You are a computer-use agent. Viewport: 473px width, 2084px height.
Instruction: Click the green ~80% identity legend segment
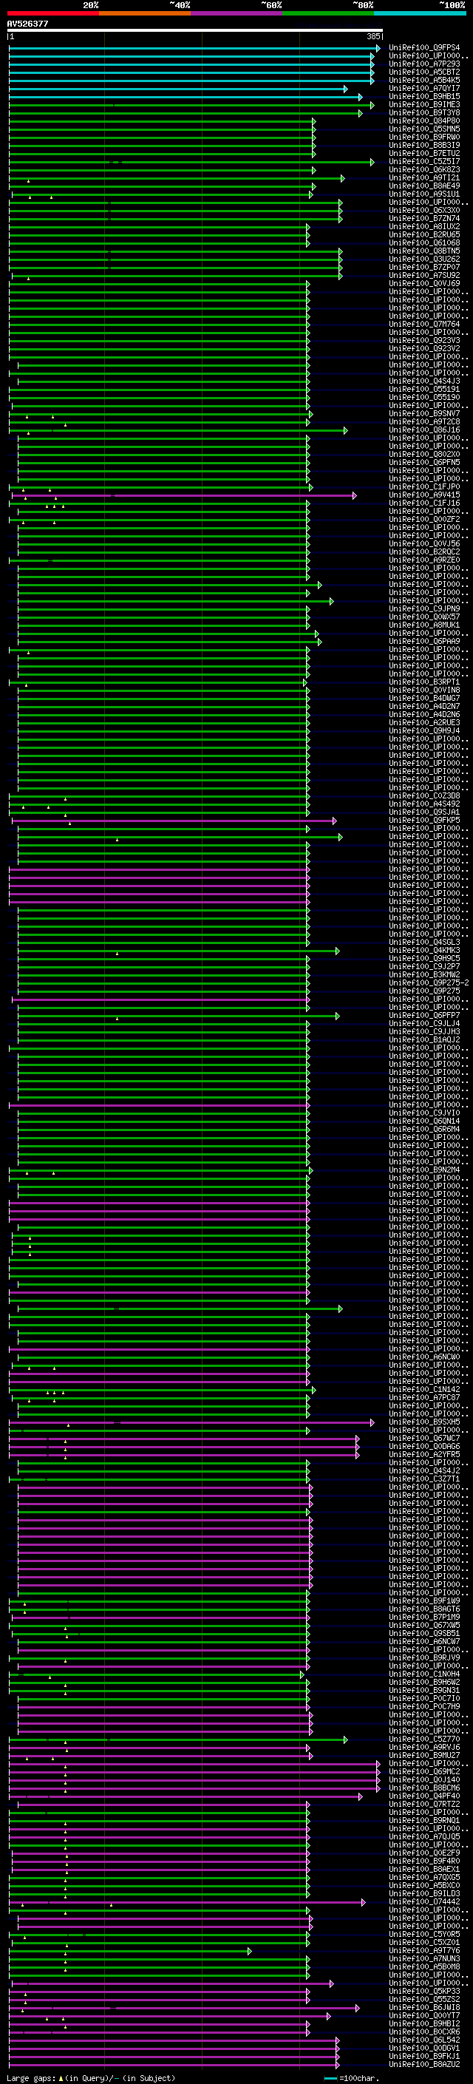tap(328, 13)
